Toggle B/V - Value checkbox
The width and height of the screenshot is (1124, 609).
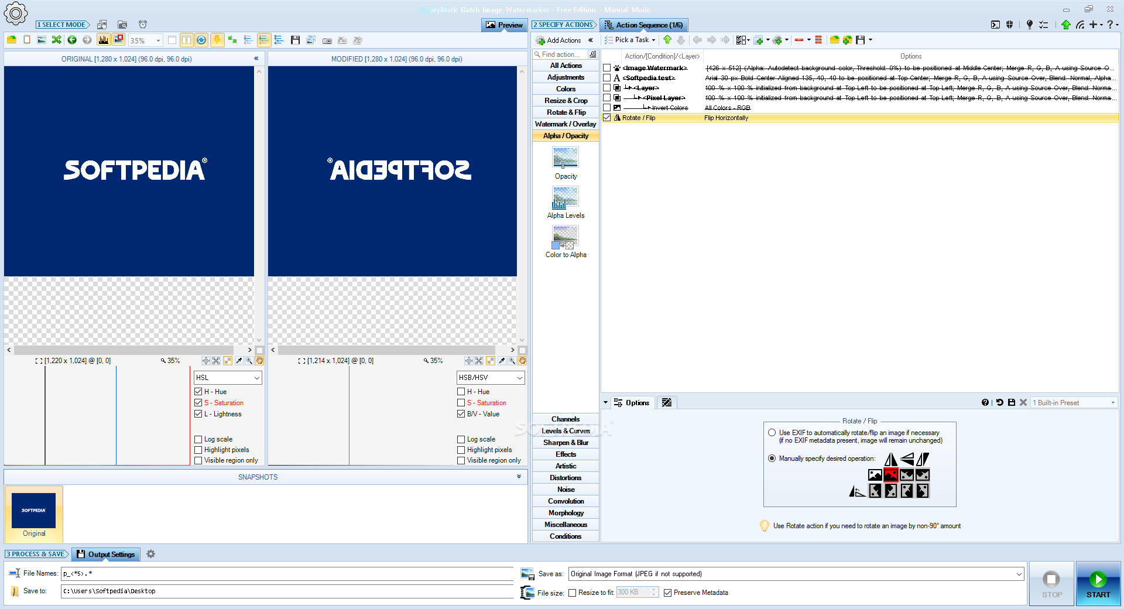click(461, 414)
